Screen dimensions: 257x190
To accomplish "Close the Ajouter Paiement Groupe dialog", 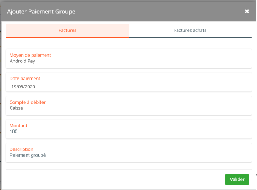I will click(247, 11).
